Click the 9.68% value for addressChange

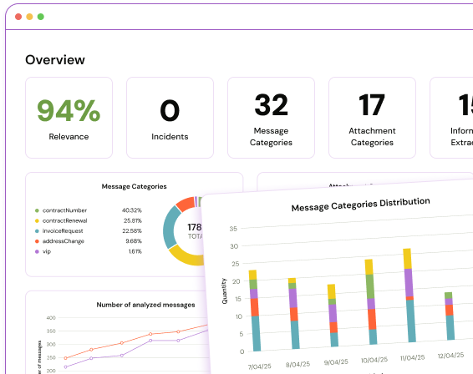(x=134, y=241)
